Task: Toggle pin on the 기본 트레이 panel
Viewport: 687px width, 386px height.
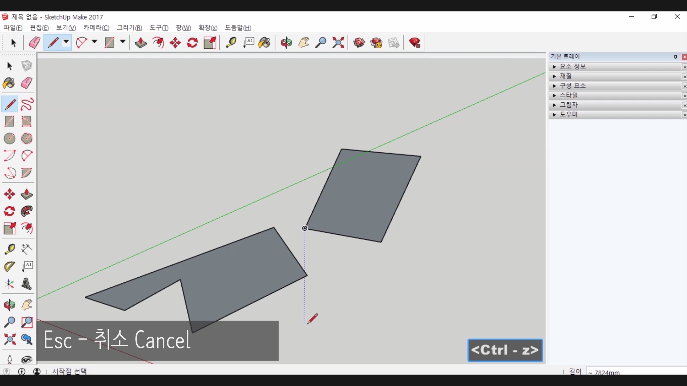Action: tap(675, 57)
